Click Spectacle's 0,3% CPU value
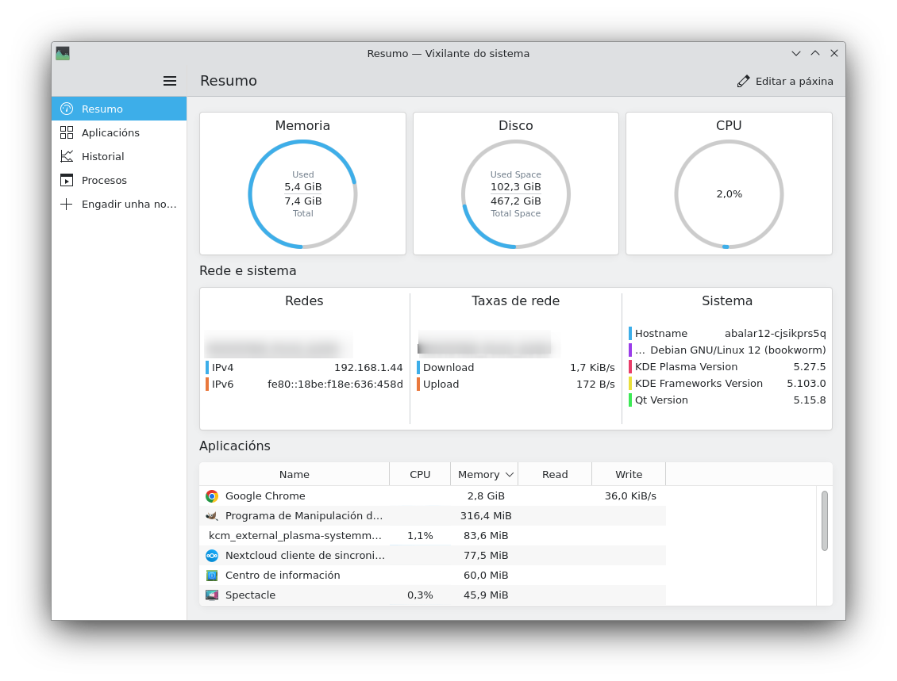This screenshot has width=897, height=681. pyautogui.click(x=420, y=595)
